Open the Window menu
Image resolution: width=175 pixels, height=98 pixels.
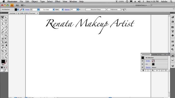[73, 1]
